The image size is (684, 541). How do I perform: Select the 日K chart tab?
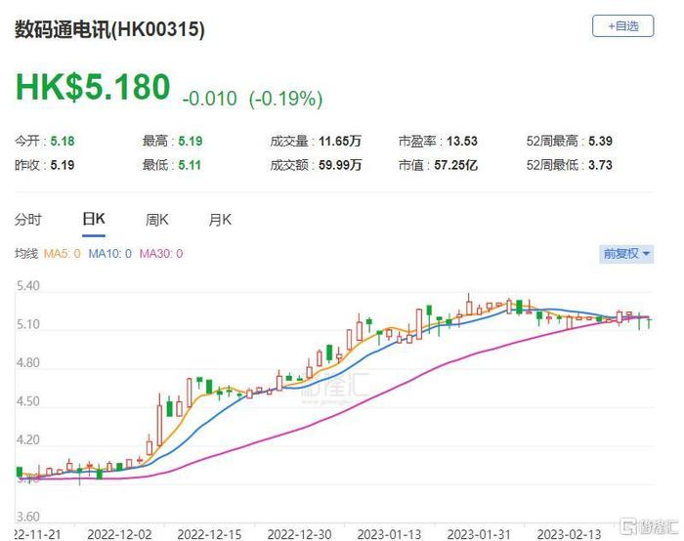pyautogui.click(x=94, y=219)
